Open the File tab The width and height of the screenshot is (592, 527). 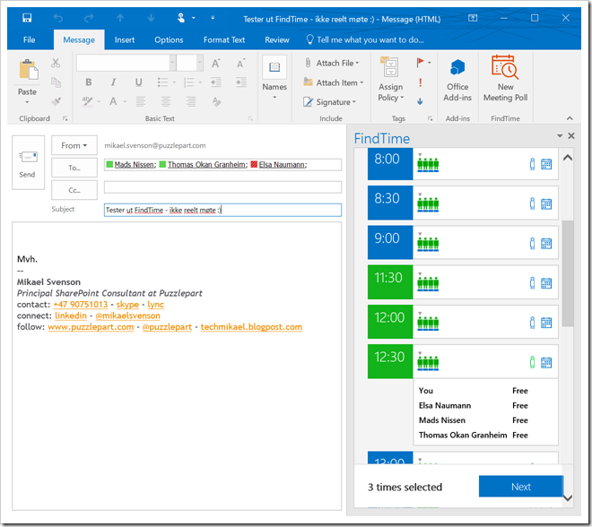tap(29, 39)
